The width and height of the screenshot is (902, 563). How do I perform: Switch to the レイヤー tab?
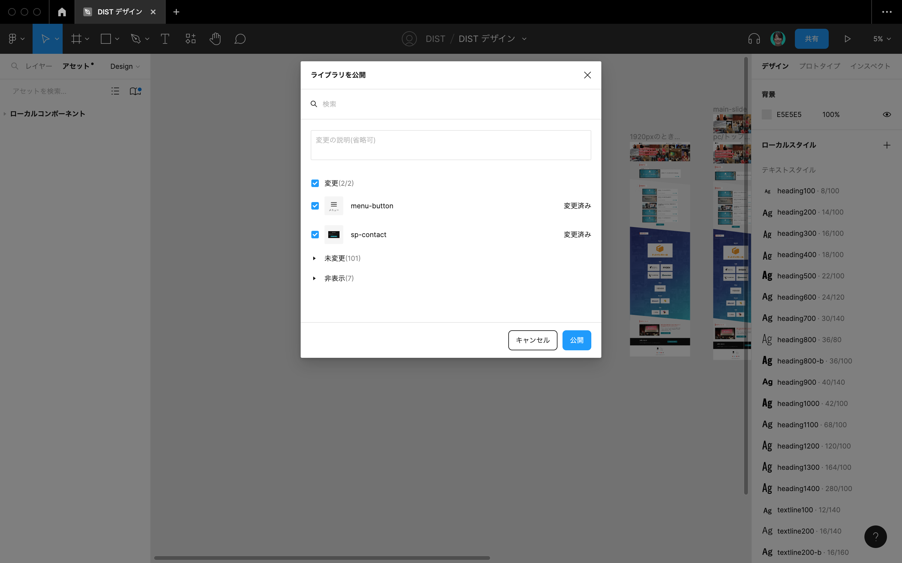point(39,66)
